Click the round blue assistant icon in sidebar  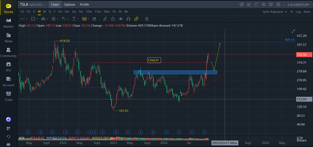pyautogui.click(x=9, y=119)
